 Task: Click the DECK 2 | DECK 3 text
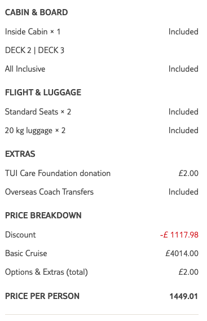(x=34, y=50)
